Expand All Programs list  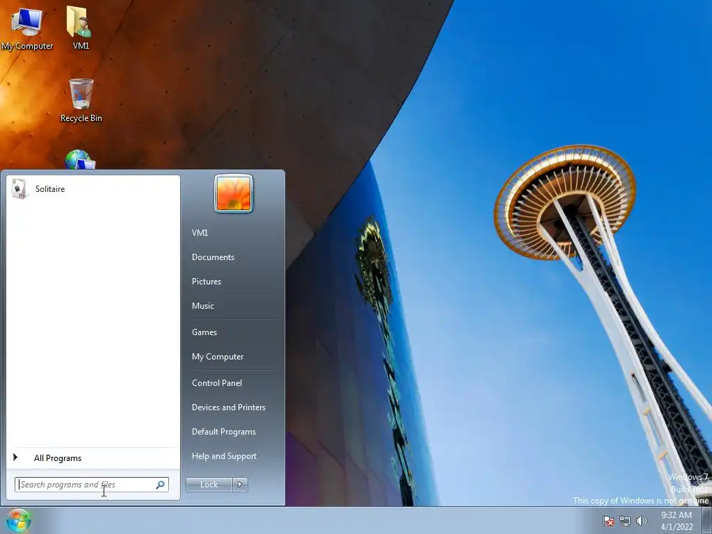tap(93, 458)
